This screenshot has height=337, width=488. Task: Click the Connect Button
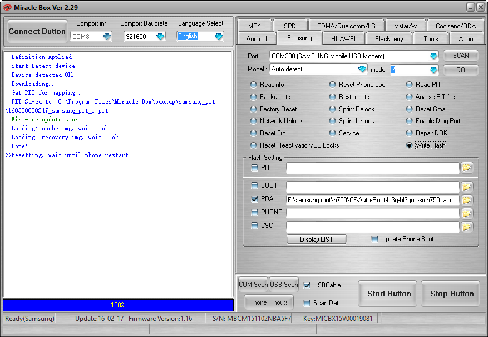37,31
